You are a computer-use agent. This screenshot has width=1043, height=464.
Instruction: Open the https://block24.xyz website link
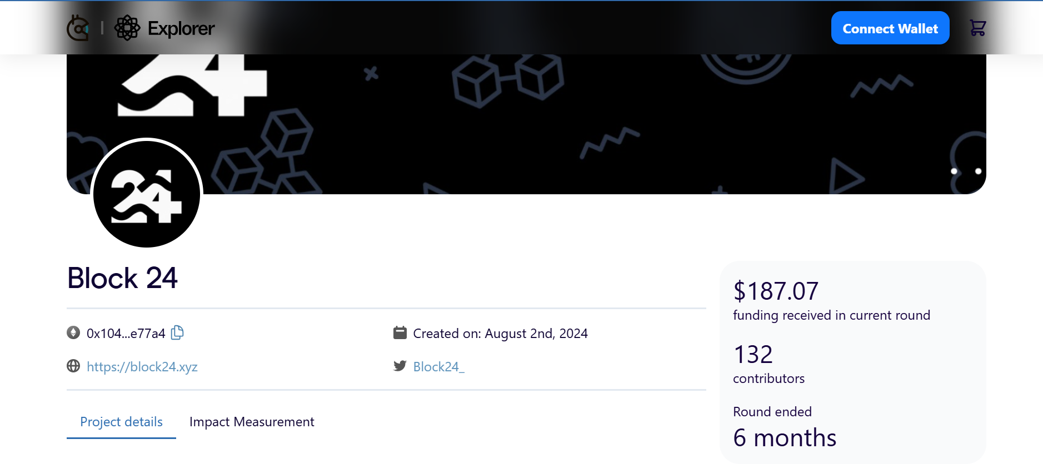pos(142,367)
